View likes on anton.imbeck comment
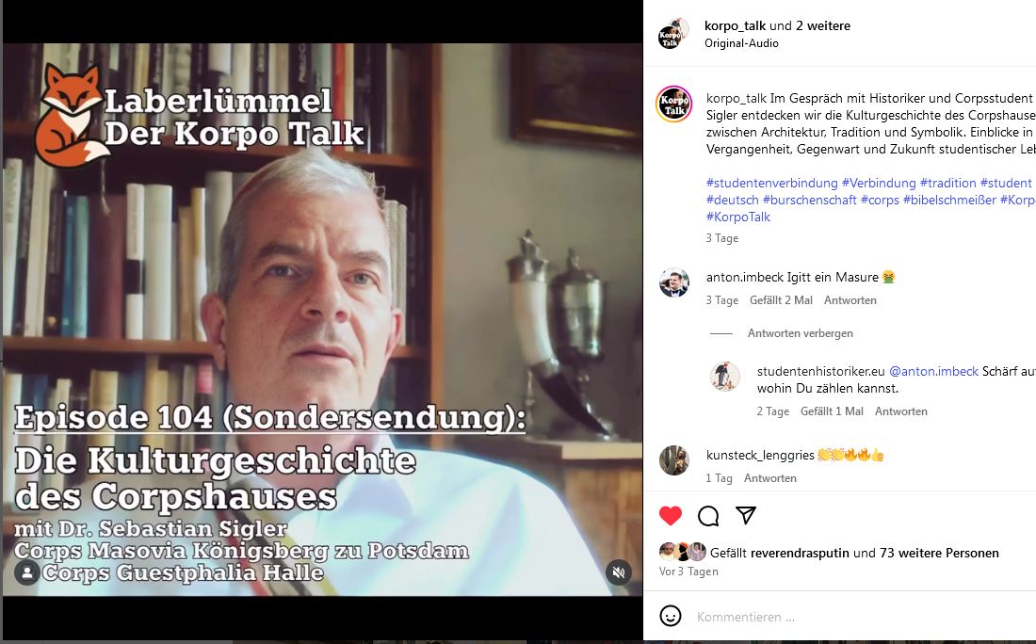Image resolution: width=1036 pixels, height=644 pixels. point(781,300)
